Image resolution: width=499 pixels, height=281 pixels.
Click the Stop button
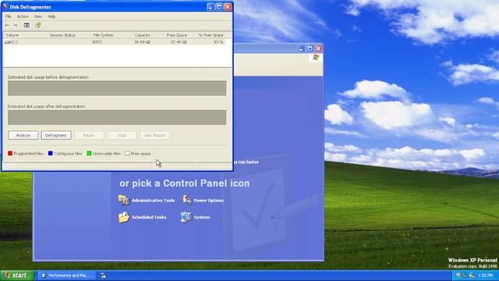point(122,135)
